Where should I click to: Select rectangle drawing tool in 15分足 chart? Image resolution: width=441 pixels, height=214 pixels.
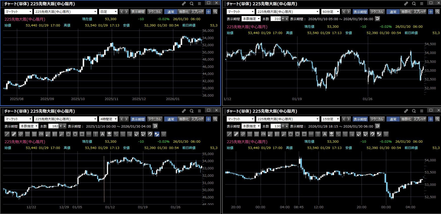coord(304,134)
